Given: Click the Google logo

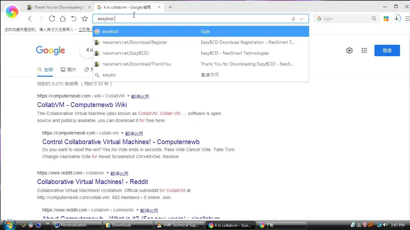Looking at the screenshot, I should coord(50,50).
